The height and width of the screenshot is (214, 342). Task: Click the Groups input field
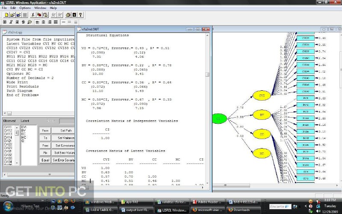click(67, 121)
